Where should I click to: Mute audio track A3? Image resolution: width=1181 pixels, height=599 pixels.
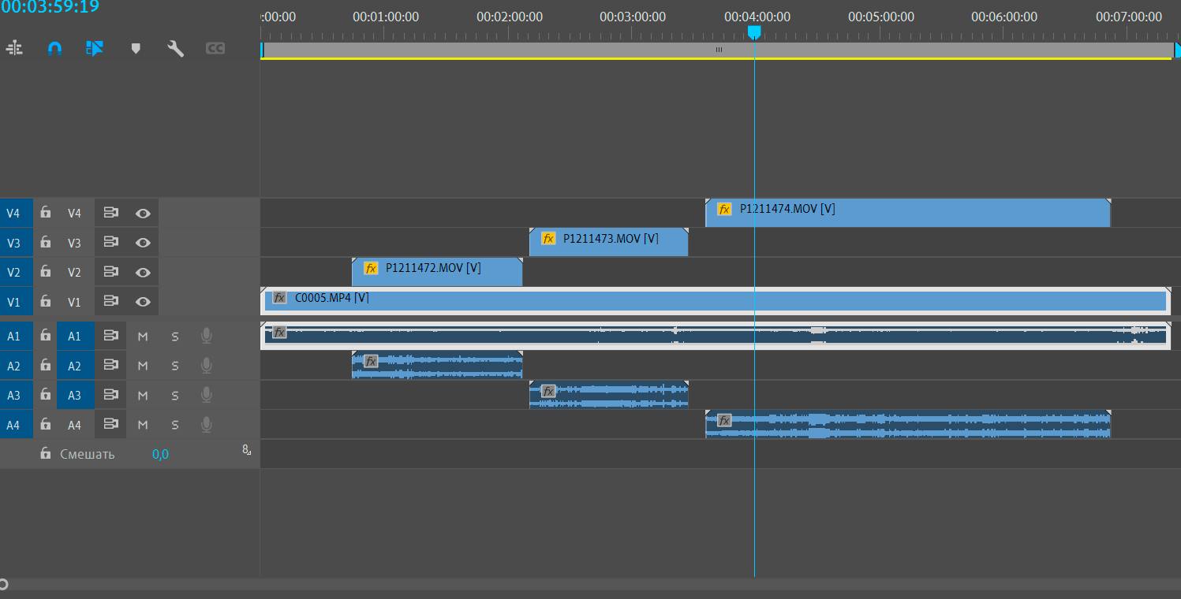(143, 396)
